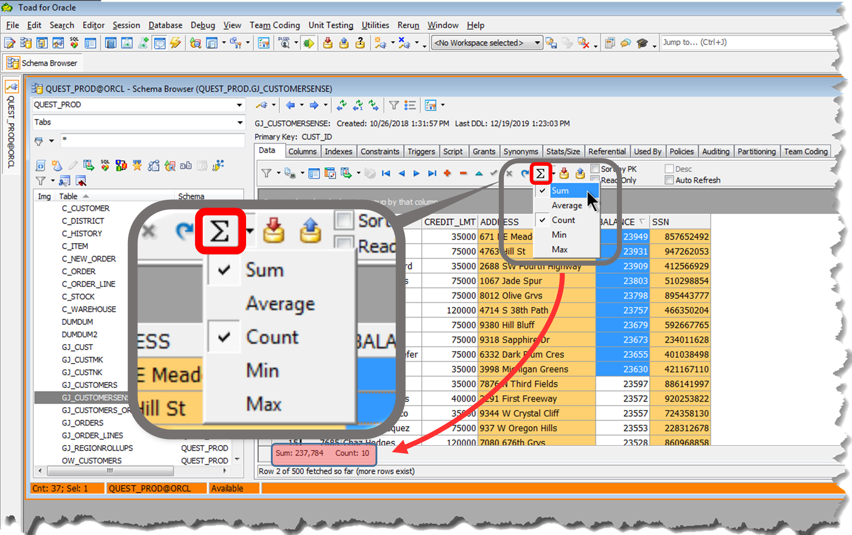Insert record with orange plus icon

(x=447, y=173)
